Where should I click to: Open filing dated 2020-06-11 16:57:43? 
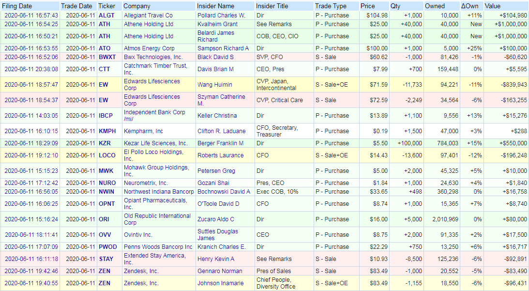(x=31, y=15)
